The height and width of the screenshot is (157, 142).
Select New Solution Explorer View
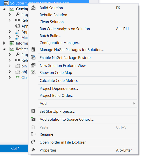pyautogui.click(x=83, y=66)
